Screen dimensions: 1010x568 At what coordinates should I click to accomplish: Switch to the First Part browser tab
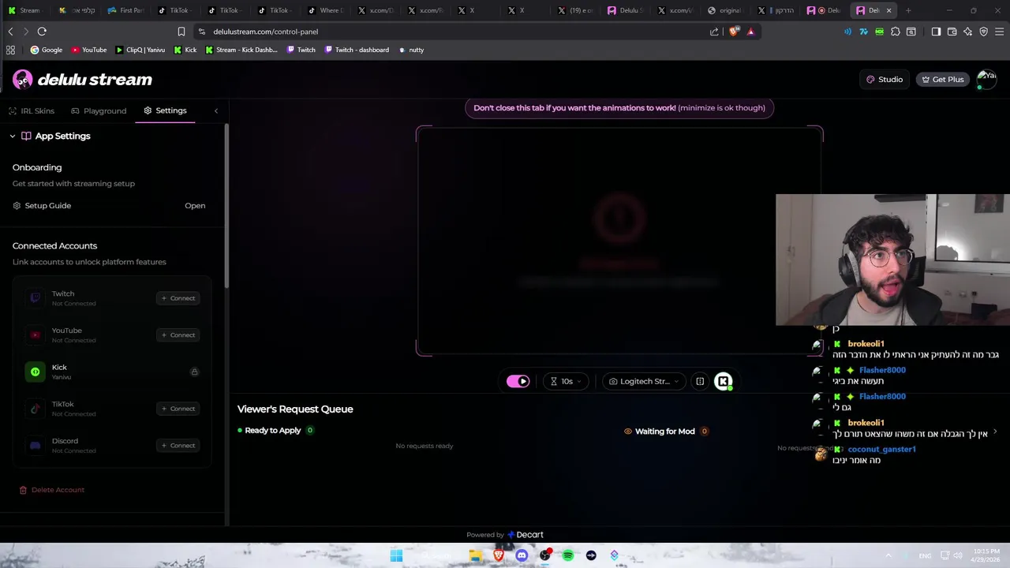pyautogui.click(x=126, y=10)
